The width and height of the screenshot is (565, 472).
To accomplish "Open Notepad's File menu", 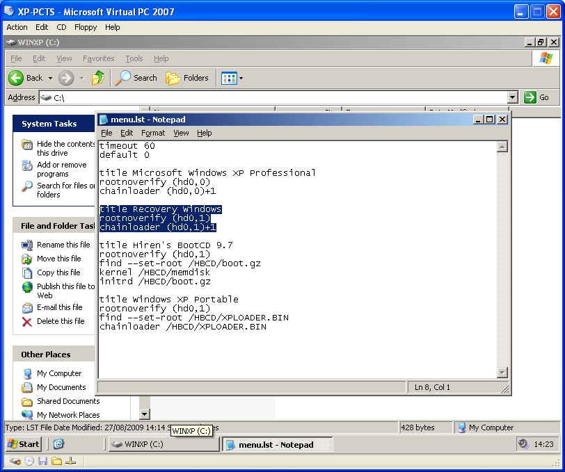I will (106, 133).
